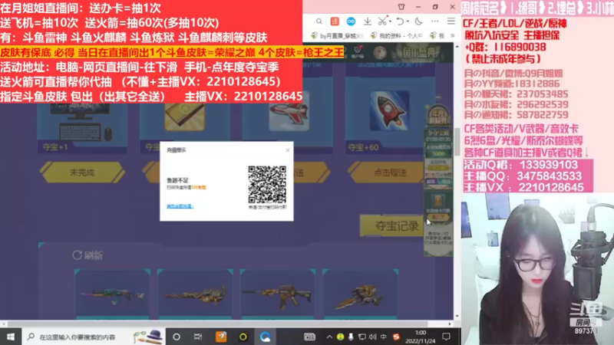Open Task View icon on taskbar
614x345 pixels.
[198, 337]
